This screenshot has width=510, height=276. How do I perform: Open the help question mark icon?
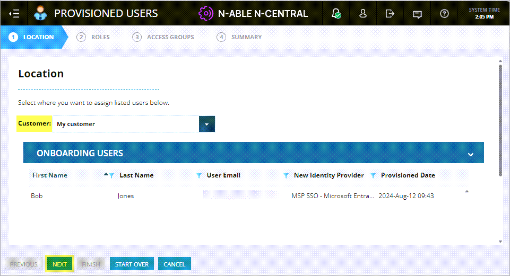[445, 14]
